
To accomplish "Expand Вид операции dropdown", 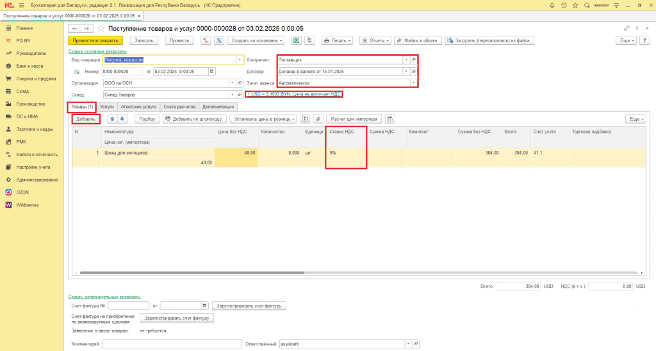I will pos(240,59).
